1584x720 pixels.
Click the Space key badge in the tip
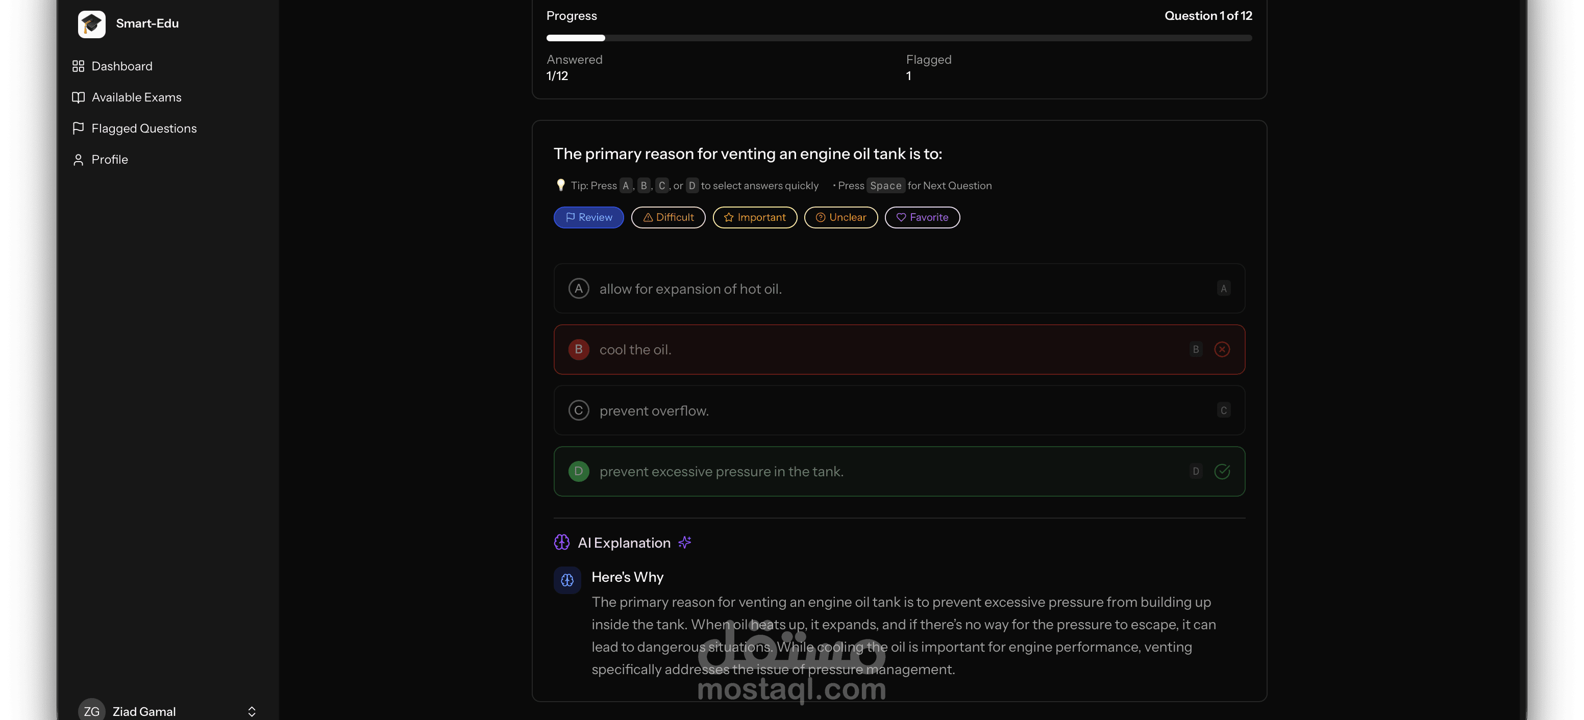(885, 186)
